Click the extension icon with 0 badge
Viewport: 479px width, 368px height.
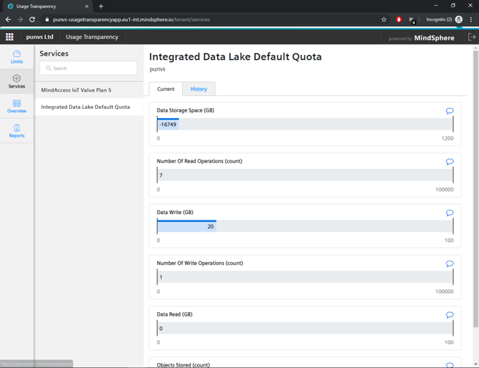(412, 20)
